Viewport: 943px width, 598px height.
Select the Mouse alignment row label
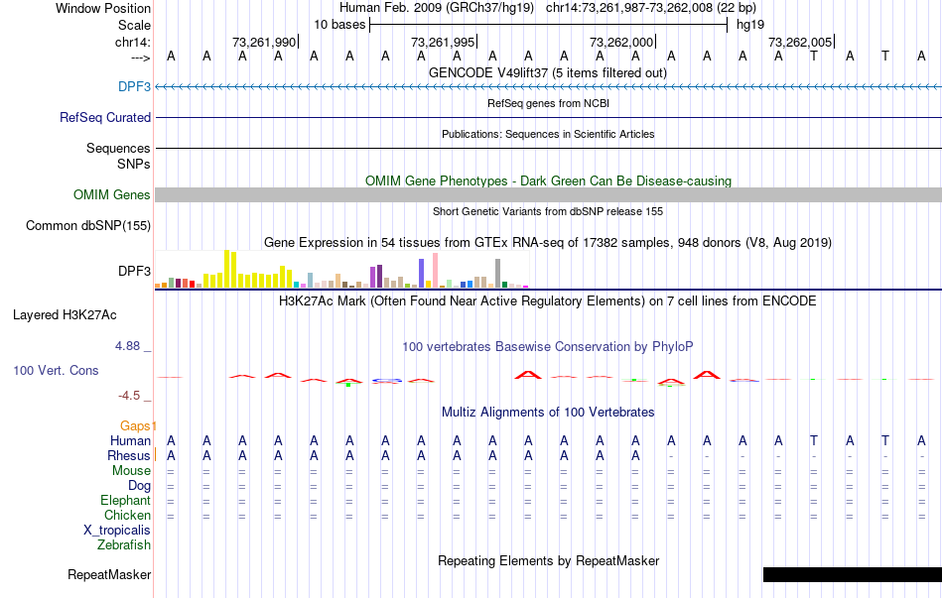tap(131, 471)
